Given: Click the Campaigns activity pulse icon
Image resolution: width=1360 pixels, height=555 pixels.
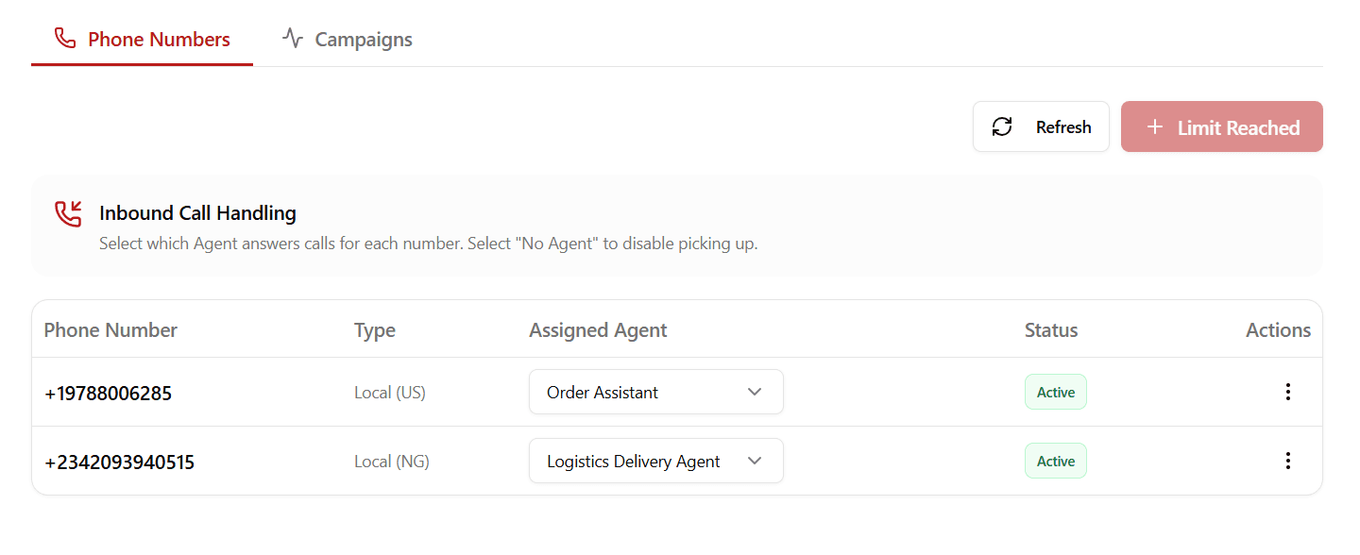Looking at the screenshot, I should (x=293, y=39).
